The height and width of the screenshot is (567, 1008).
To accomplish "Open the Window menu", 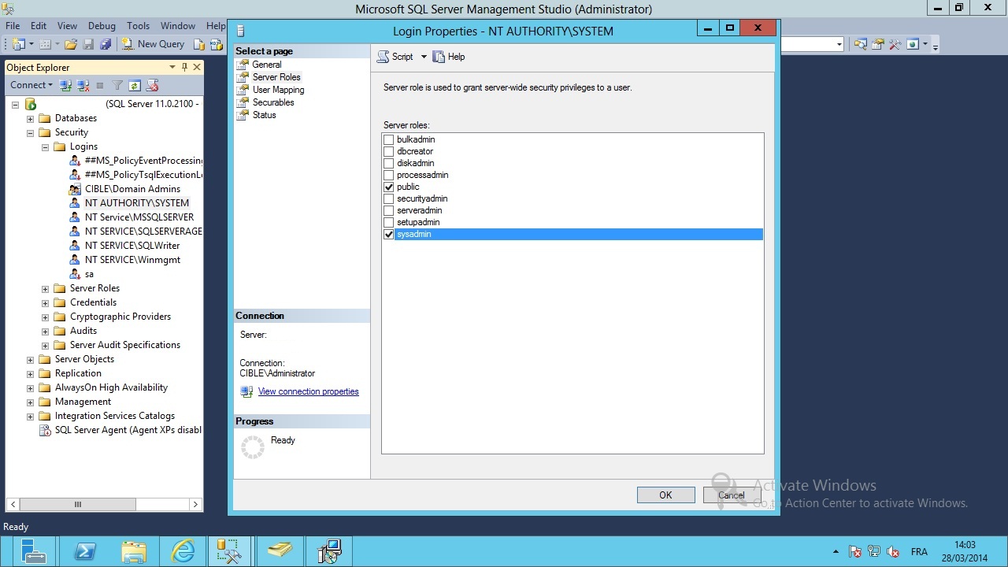I will tap(178, 26).
